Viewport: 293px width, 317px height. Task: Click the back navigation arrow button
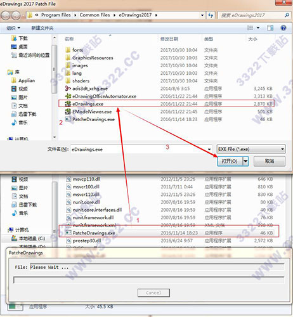click(x=6, y=15)
